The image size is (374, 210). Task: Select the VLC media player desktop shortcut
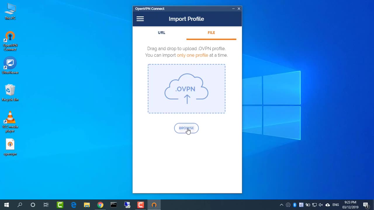(x=10, y=122)
